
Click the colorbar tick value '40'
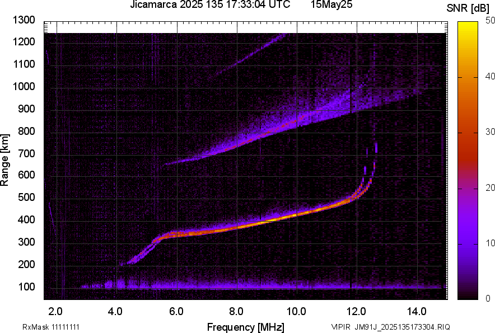click(490, 76)
